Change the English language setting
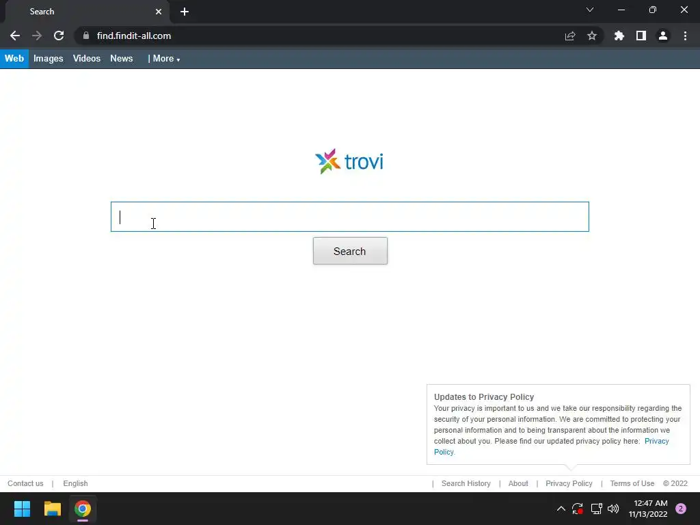Image resolution: width=700 pixels, height=525 pixels. pyautogui.click(x=75, y=483)
